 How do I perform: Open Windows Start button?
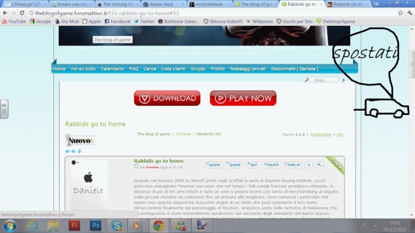[x=10, y=226]
